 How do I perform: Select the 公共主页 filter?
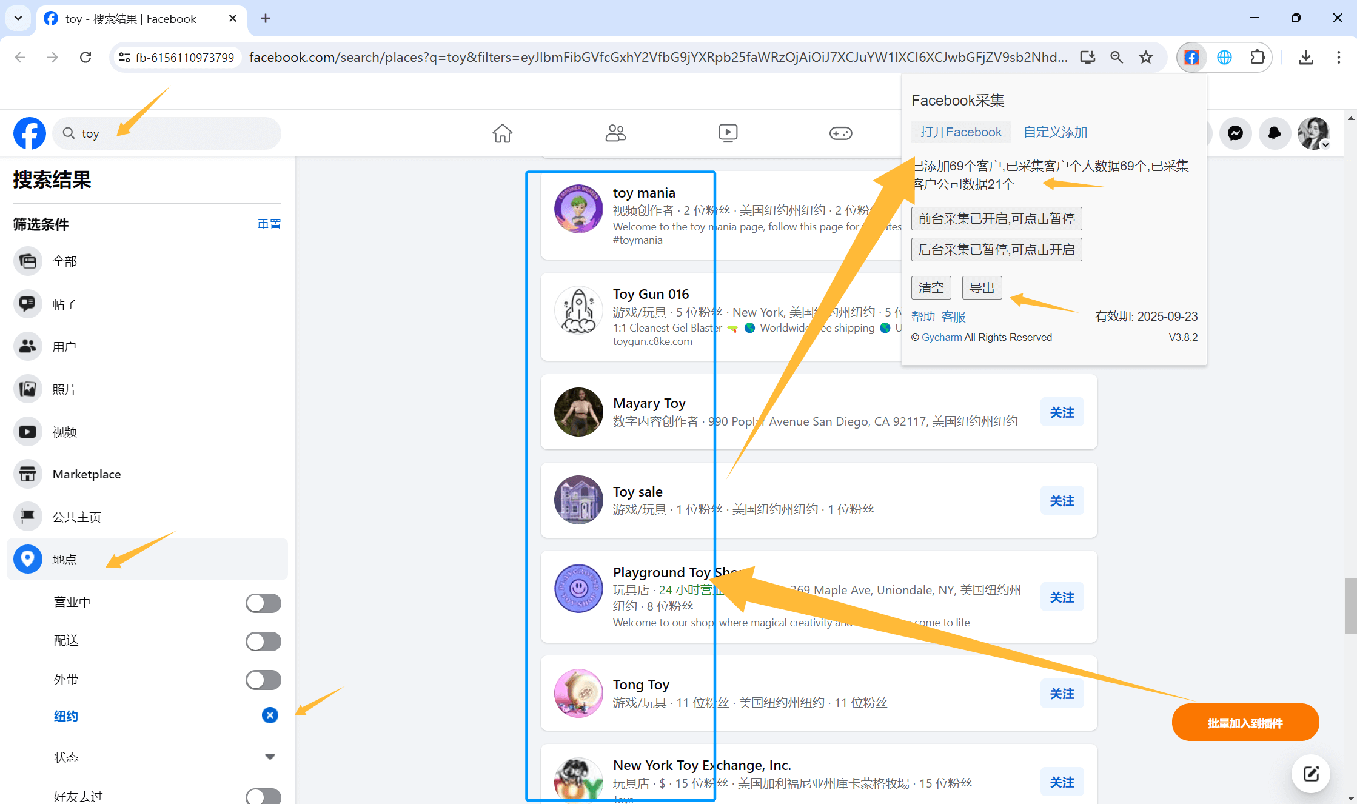pos(147,517)
